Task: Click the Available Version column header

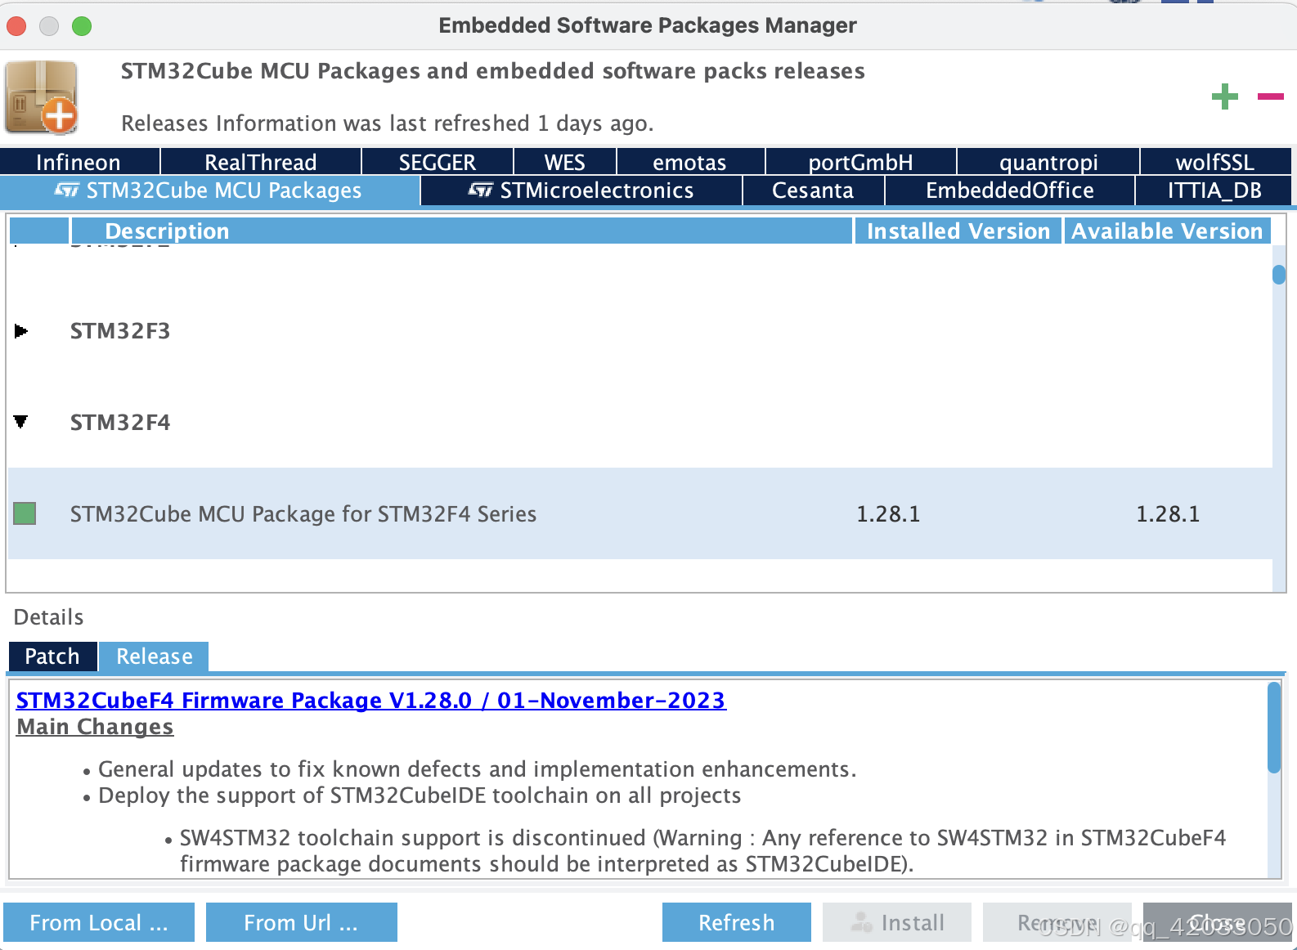Action: (x=1167, y=231)
